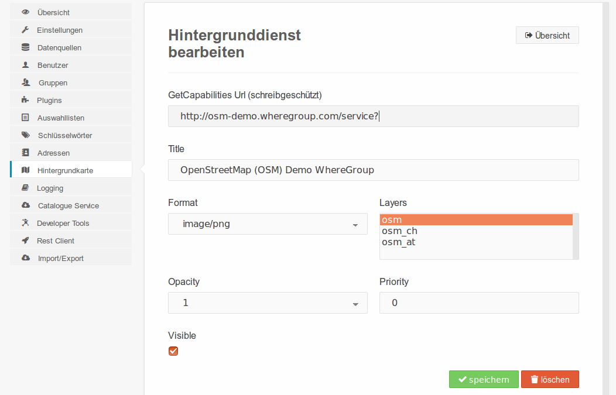Screen dimensions: 616x395
Task: Click the book icon for Logging
Action: click(x=25, y=188)
